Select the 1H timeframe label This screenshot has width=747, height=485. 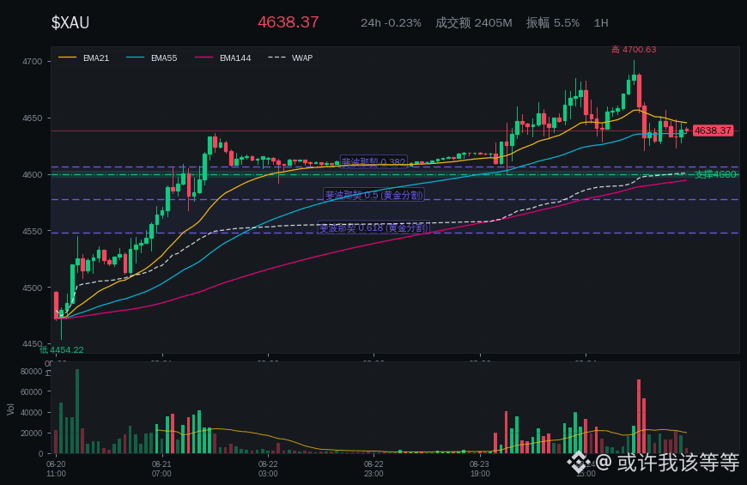pyautogui.click(x=601, y=23)
